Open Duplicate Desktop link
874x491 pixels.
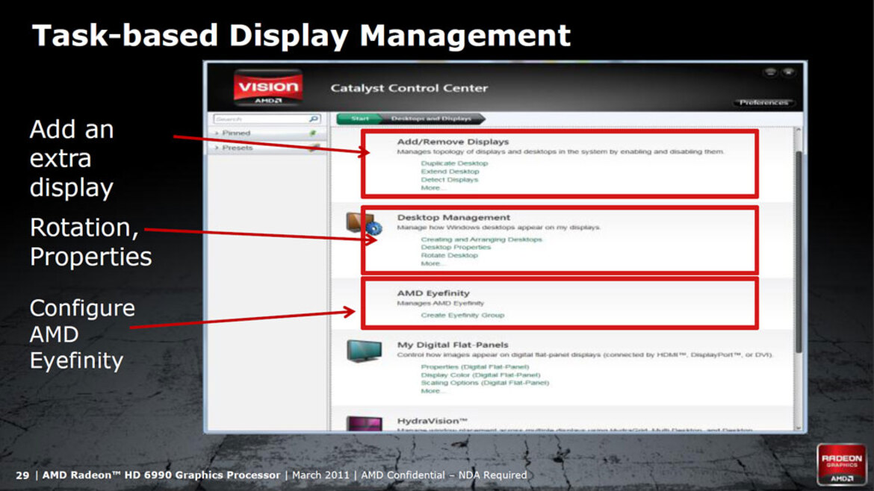pos(454,163)
